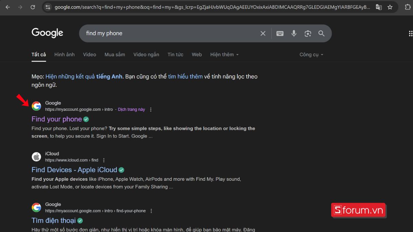The image size is (413, 232).
Task: Open more options for the icloud.com result
Action: (104, 160)
